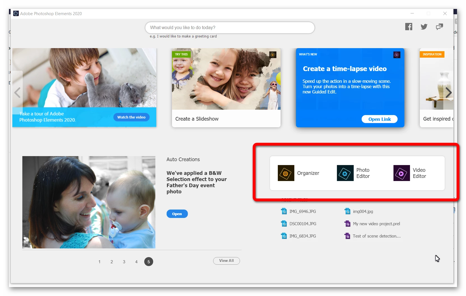Click the TRY THIS tag

(181, 54)
